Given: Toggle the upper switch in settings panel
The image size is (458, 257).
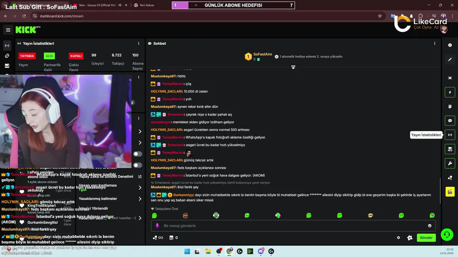Looking at the screenshot, I should tap(138, 154).
